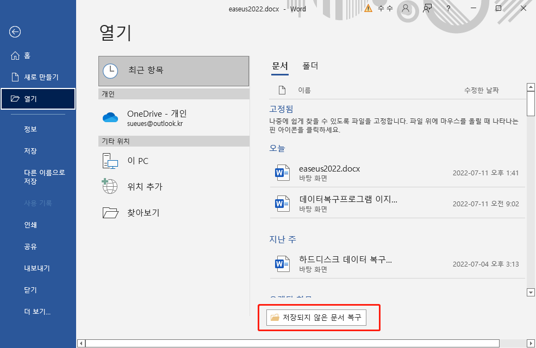Click the back arrow in Backstage view

[x=15, y=32]
